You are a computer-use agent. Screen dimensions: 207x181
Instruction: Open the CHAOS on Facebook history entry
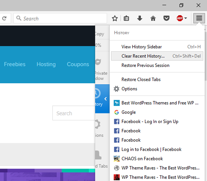click(x=142, y=159)
